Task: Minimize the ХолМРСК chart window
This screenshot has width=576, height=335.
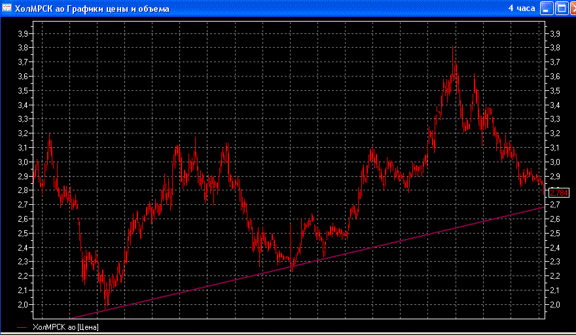Action: [547, 9]
